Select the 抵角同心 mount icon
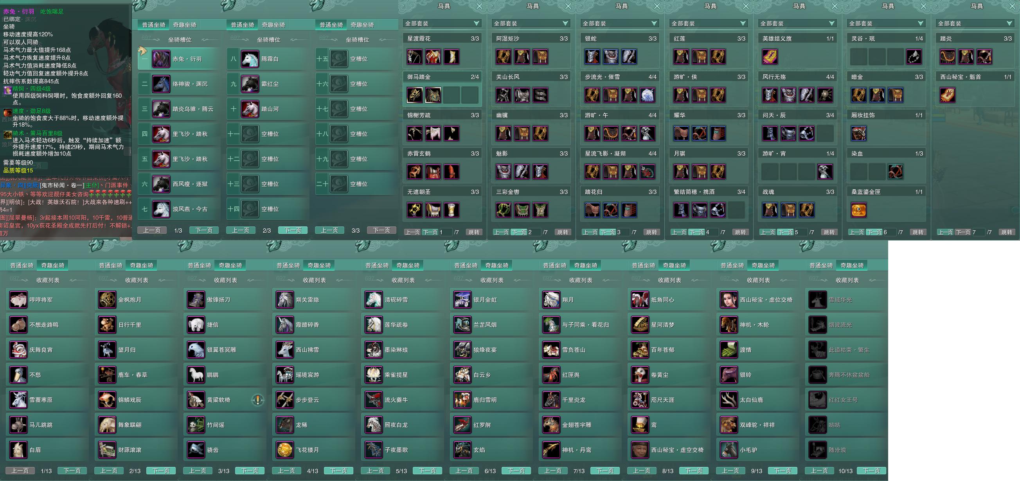This screenshot has height=481, width=1020. click(x=640, y=300)
